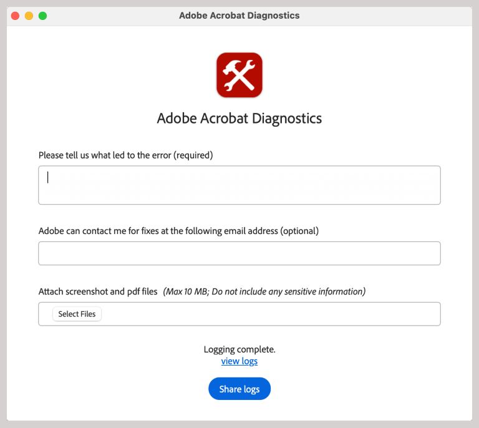
Task: Click empty attachment area beside Select Files
Action: click(x=268, y=314)
